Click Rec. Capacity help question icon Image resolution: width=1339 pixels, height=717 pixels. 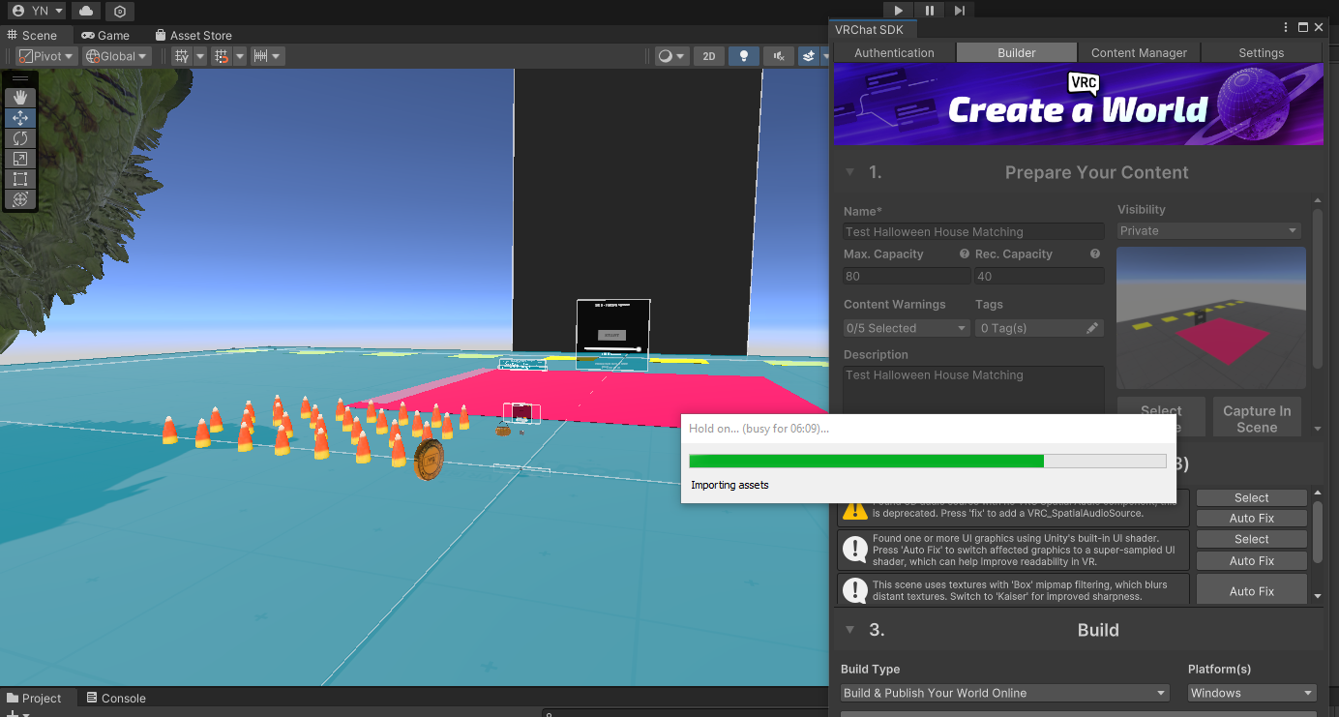click(x=1095, y=254)
